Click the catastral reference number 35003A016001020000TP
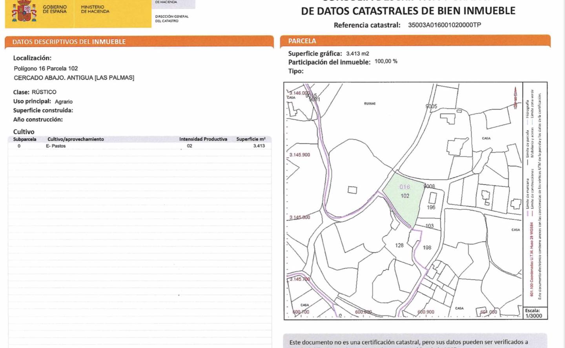This screenshot has width=565, height=348. [444, 25]
